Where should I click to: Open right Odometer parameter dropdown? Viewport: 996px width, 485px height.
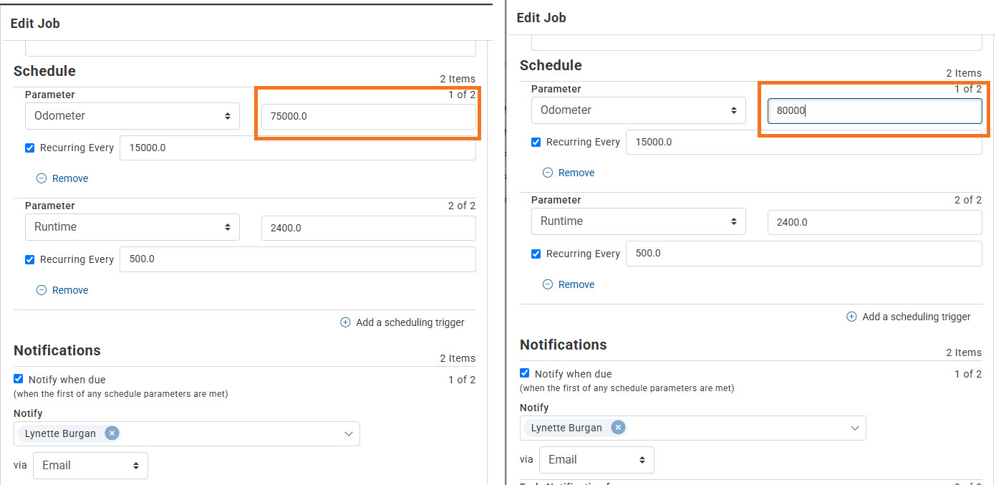[639, 110]
